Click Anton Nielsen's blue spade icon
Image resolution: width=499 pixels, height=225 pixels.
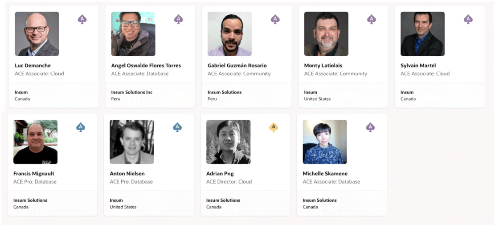[177, 127]
